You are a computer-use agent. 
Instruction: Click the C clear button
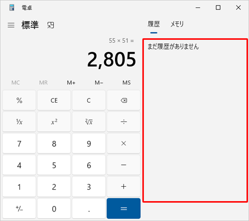(89, 100)
